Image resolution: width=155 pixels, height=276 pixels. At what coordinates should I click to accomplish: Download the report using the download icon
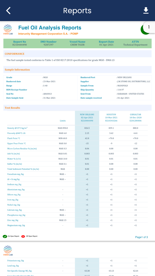click(146, 10)
